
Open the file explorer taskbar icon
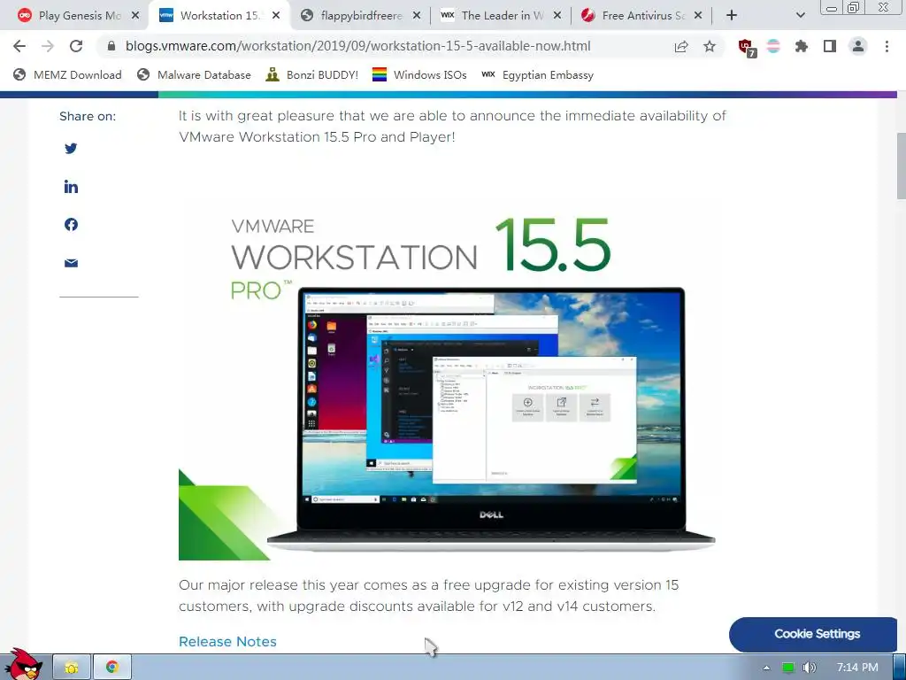point(72,668)
